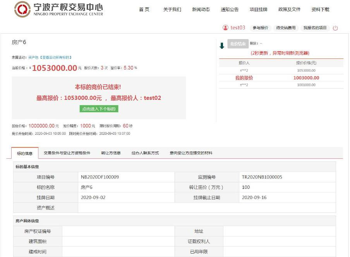The height and width of the screenshot is (257, 350).
Task: Select the 转让方信息 tab
Action: 111,153
